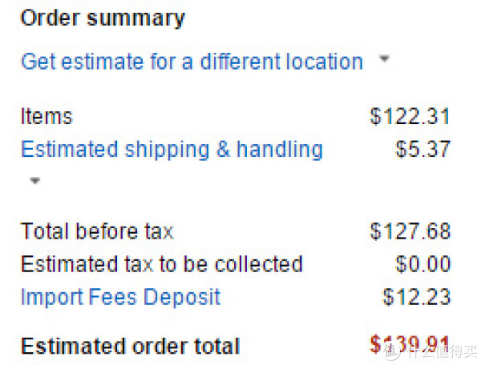Click the Chinese watermark text beside logo
Viewport: 481px width, 365px height.
click(x=441, y=351)
